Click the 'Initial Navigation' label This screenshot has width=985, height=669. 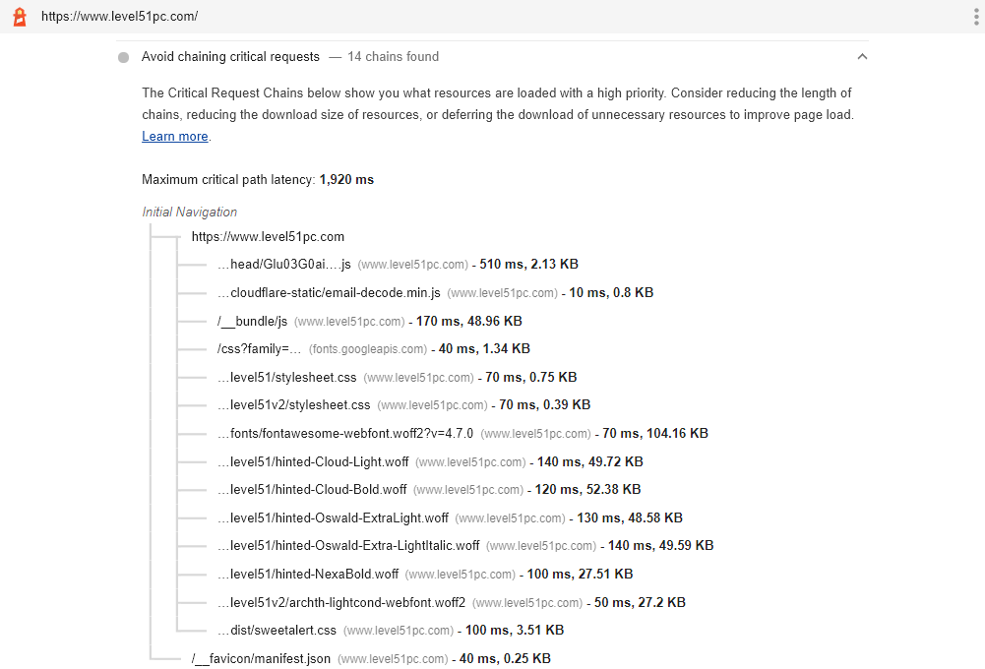coord(190,213)
